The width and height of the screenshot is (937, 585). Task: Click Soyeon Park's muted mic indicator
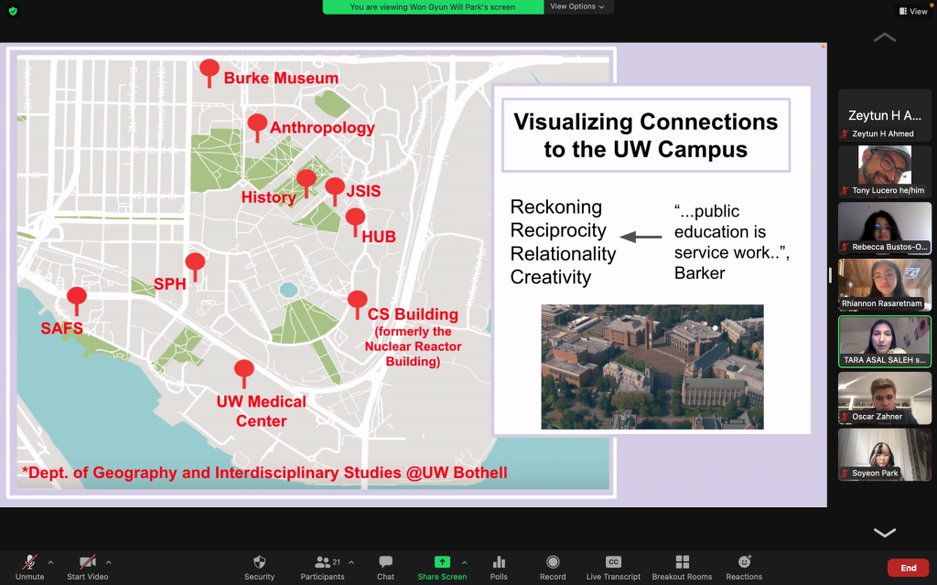845,473
